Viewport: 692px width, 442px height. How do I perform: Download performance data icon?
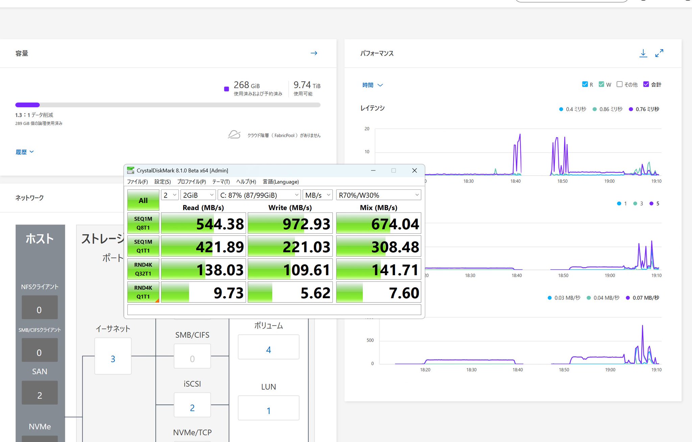643,53
